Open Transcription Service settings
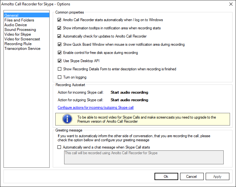Viewport: 236px width, 187px height. 27,49
